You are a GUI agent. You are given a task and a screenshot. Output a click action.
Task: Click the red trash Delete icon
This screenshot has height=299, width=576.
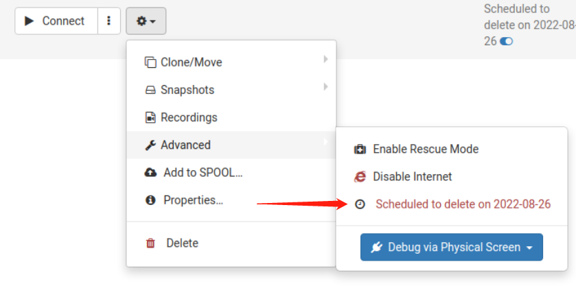coord(150,243)
